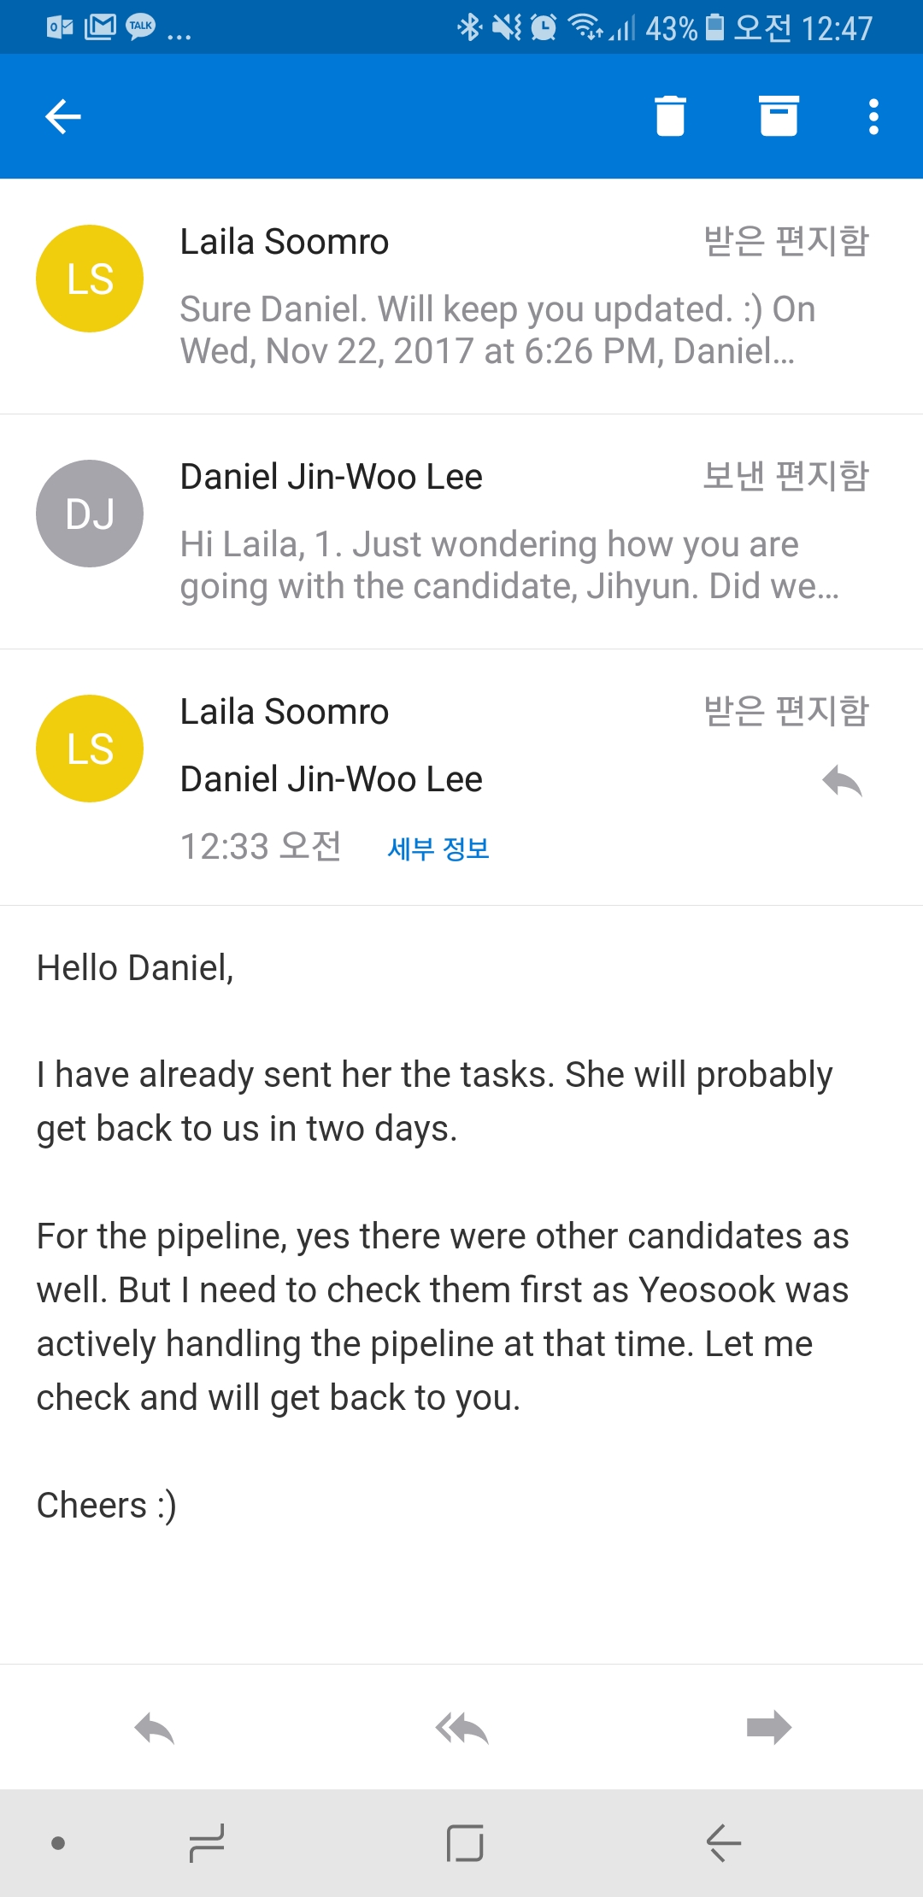Screen dimensions: 923x1897
Task: Tap the gray DJ avatar
Action: 90,514
